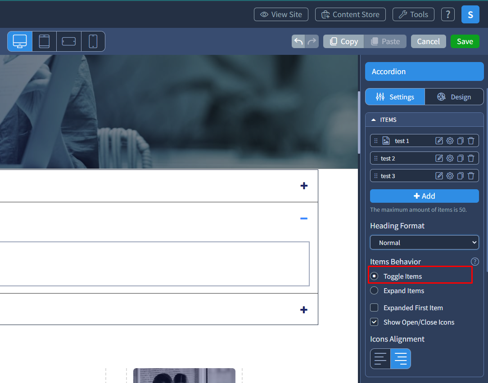Select the desktop preview icon
Screen dimensions: 488x383
pos(19,41)
